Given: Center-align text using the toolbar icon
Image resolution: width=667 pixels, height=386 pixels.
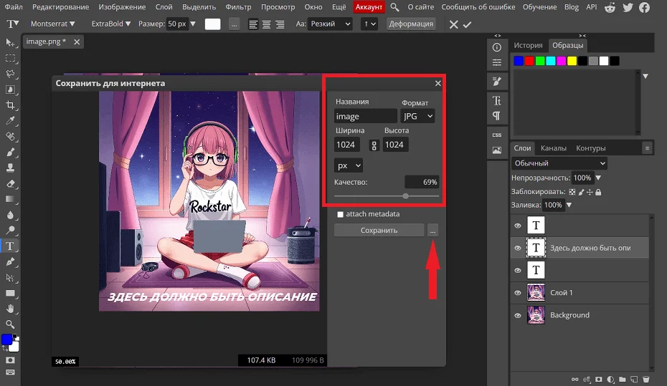Looking at the screenshot, I should pos(267,24).
